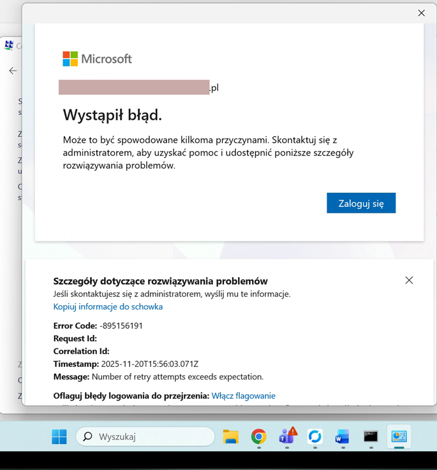Enable flagging with Włącz flagowanie link
Image resolution: width=437 pixels, height=470 pixels.
coord(243,395)
